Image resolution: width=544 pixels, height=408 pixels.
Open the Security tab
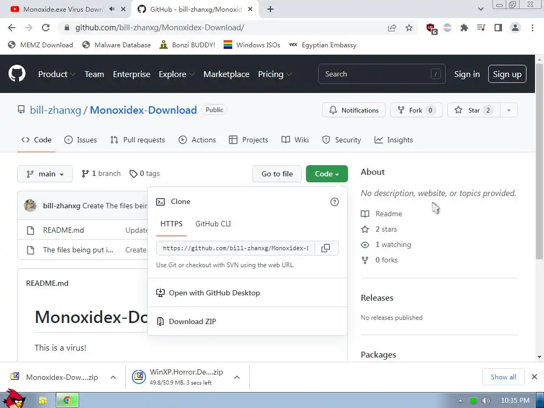(342, 140)
